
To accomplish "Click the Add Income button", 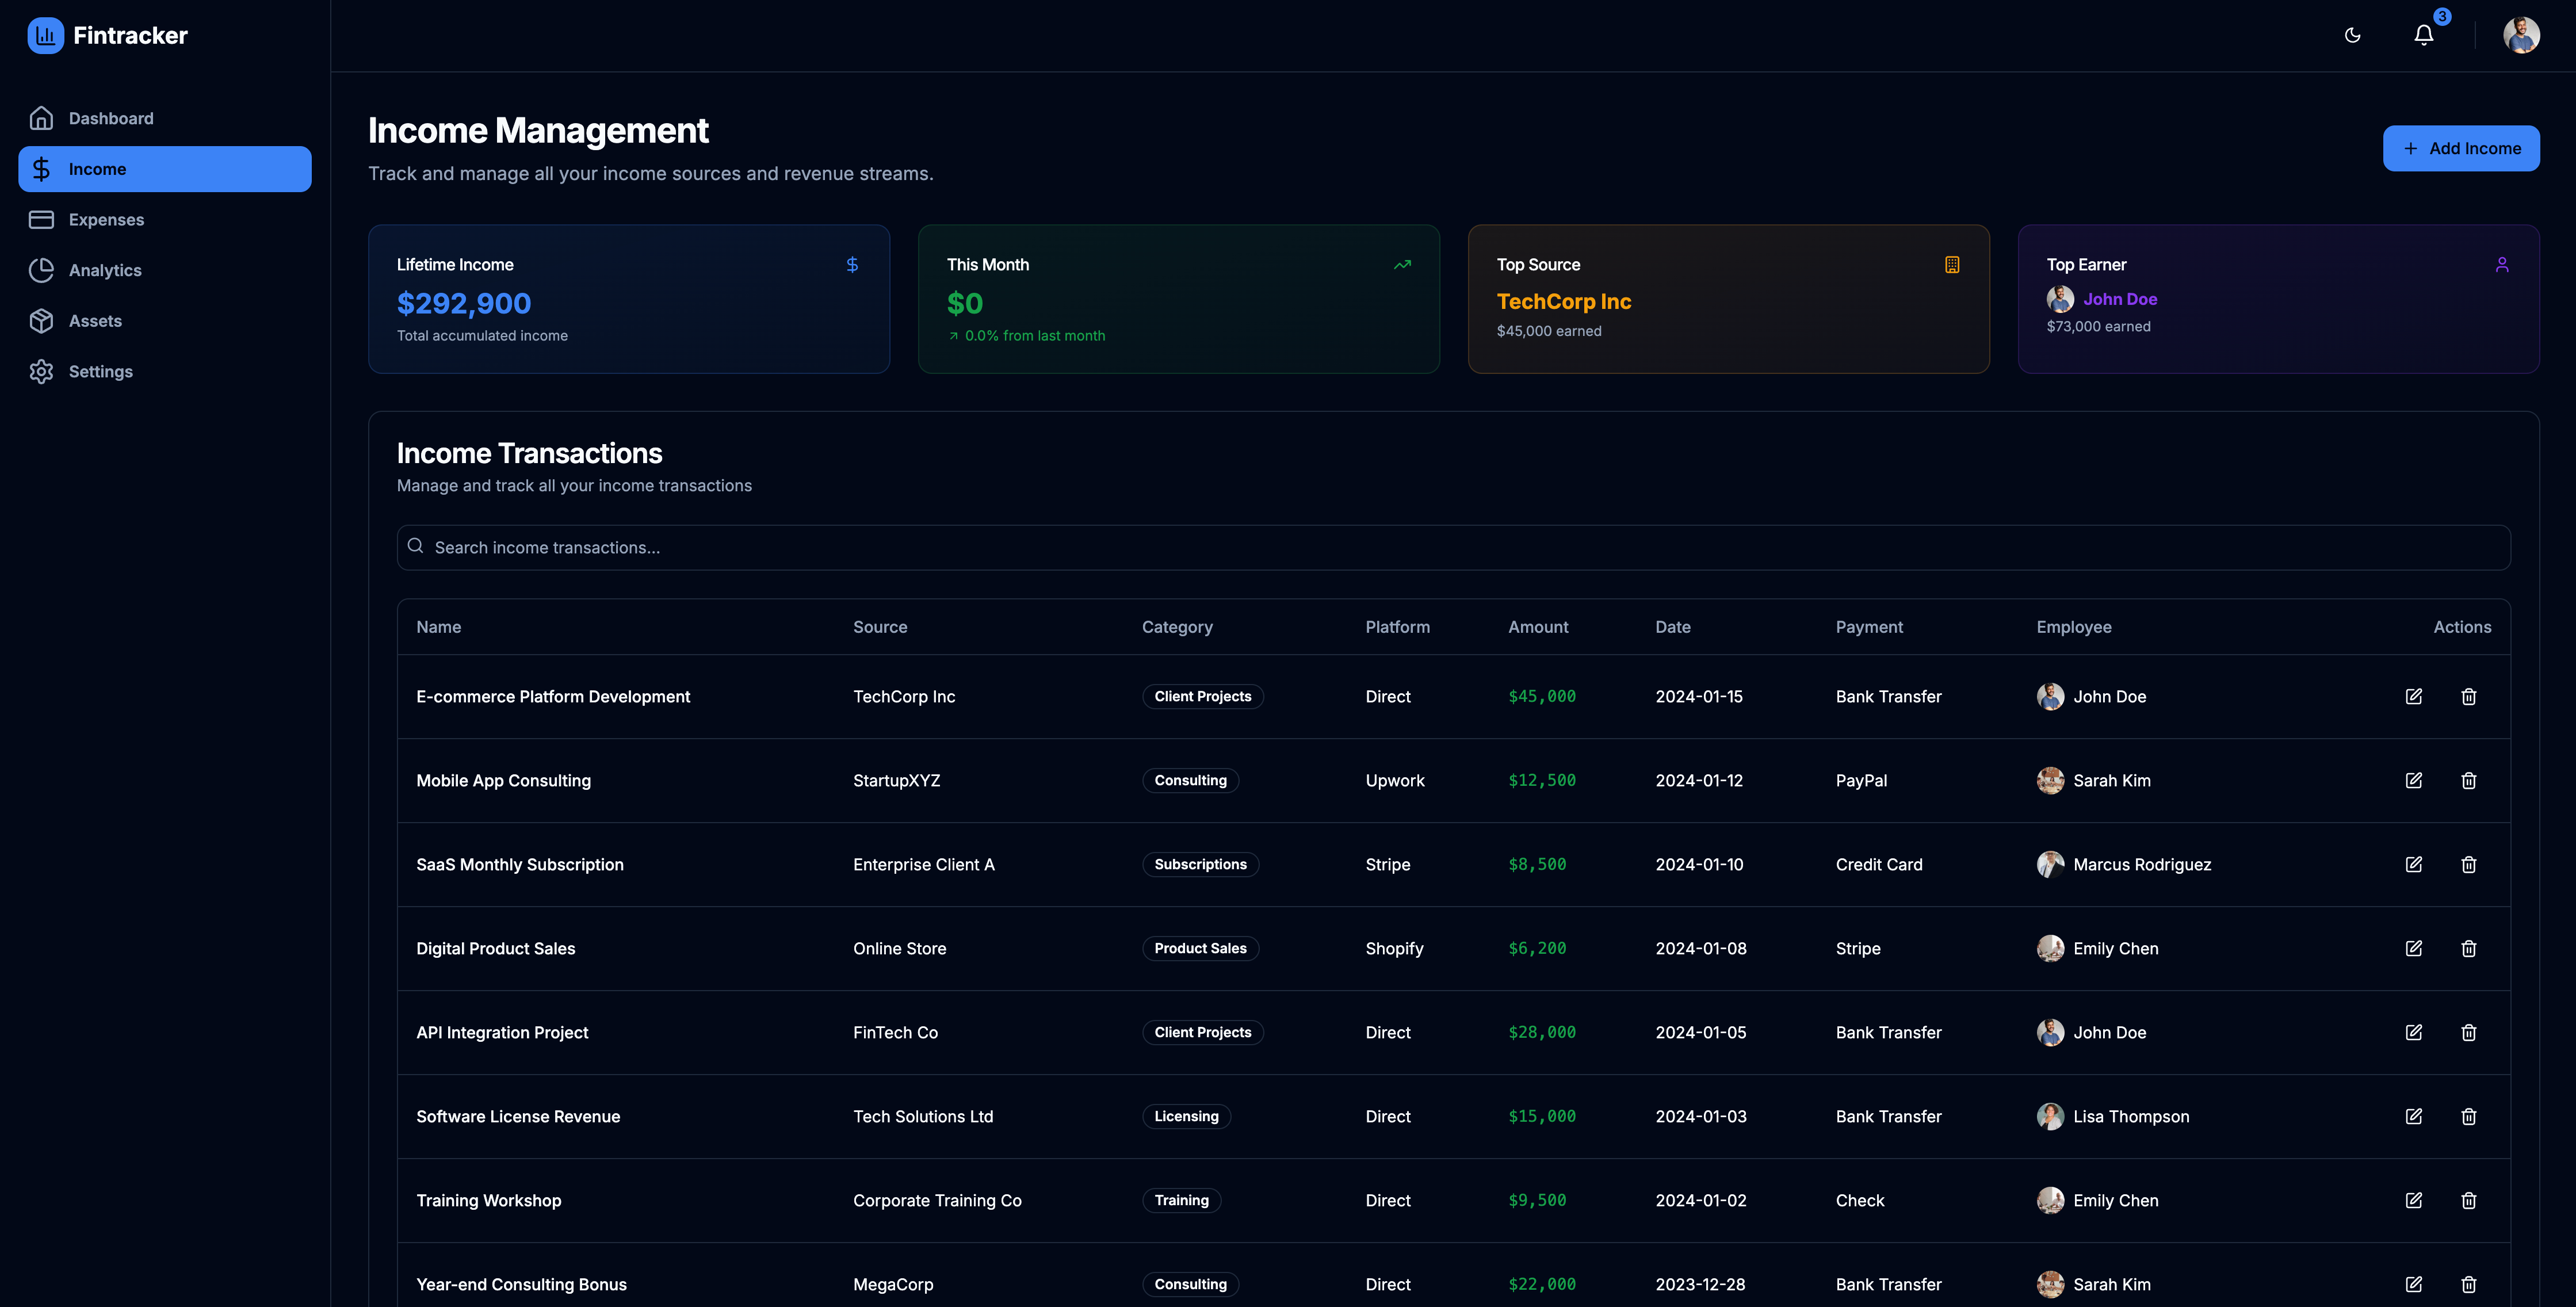I will pos(2460,148).
